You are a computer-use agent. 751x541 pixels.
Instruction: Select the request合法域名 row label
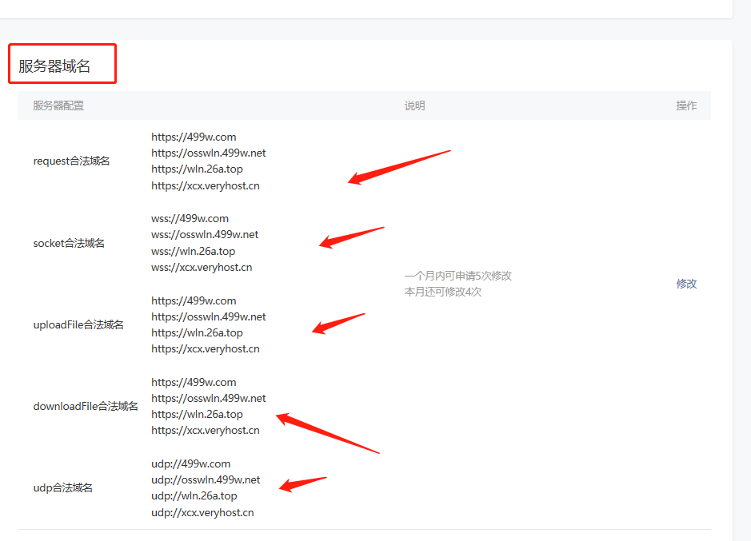coord(71,161)
